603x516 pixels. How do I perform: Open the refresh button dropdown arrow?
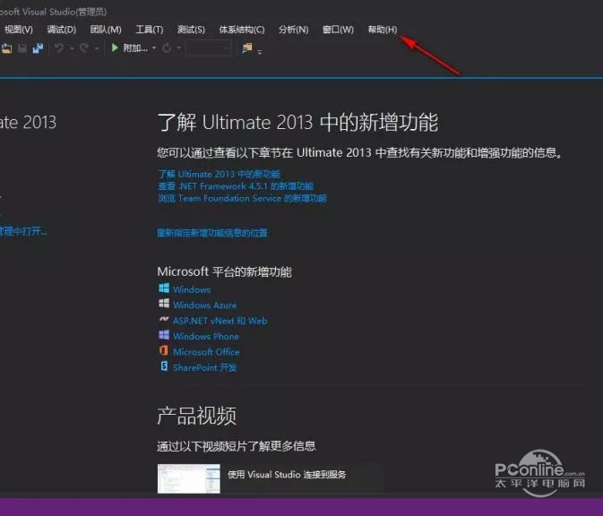[178, 48]
